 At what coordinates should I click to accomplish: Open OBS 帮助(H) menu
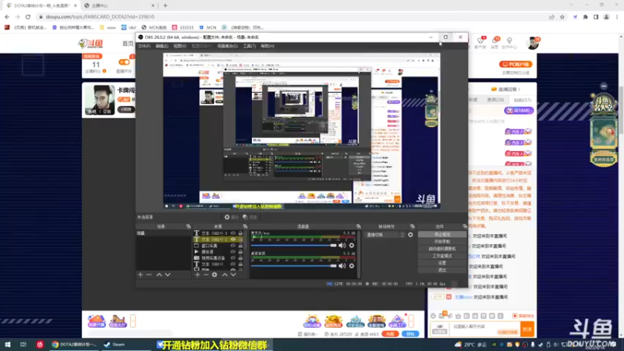click(x=268, y=46)
